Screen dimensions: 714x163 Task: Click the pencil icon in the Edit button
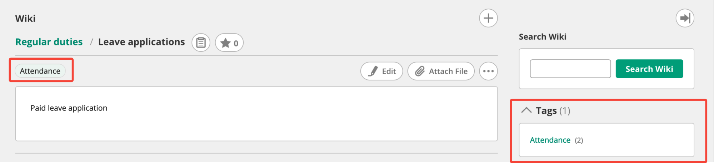[x=373, y=71]
